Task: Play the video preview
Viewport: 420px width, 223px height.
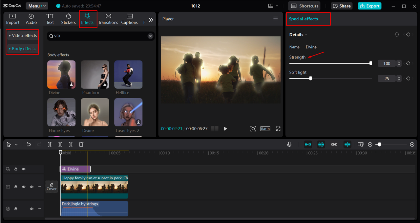Action: point(225,129)
